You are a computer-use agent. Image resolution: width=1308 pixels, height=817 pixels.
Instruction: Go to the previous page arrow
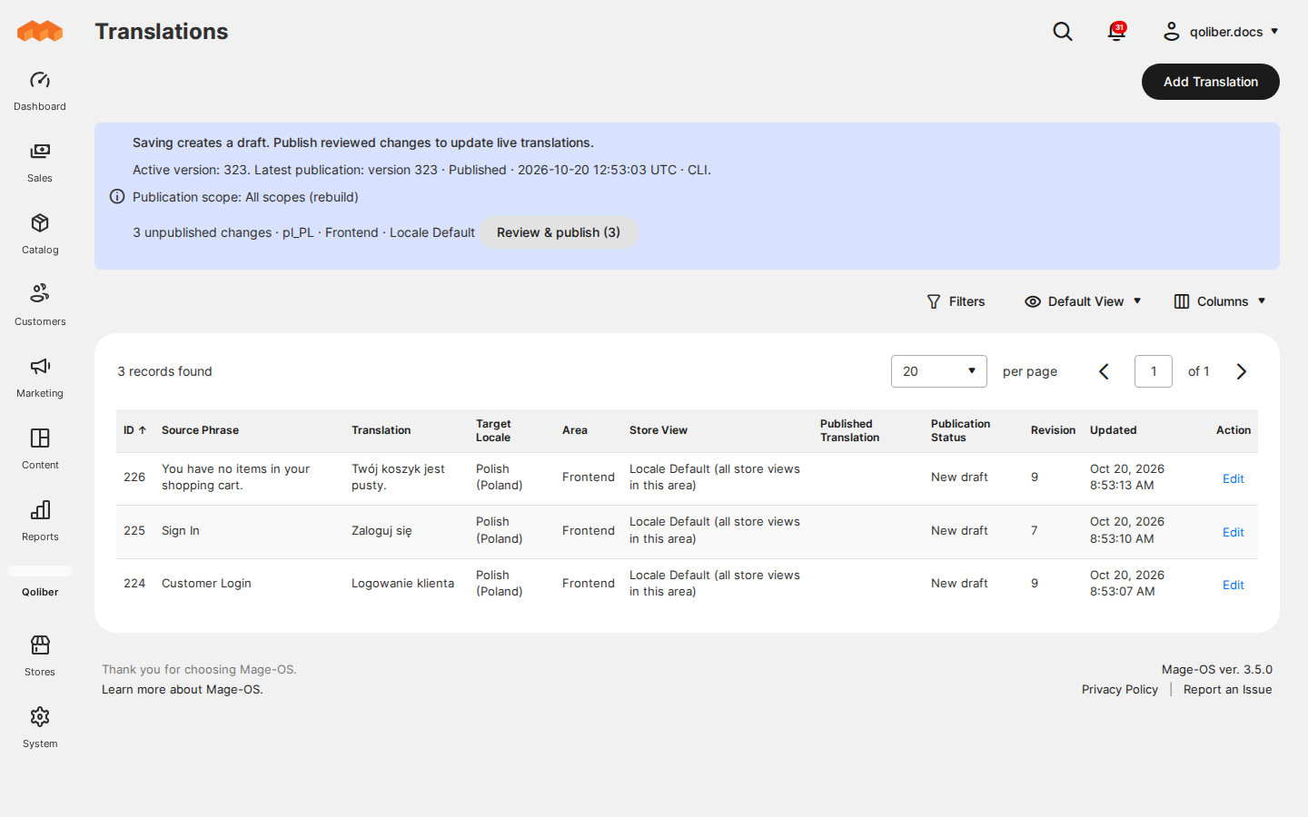[x=1105, y=371]
